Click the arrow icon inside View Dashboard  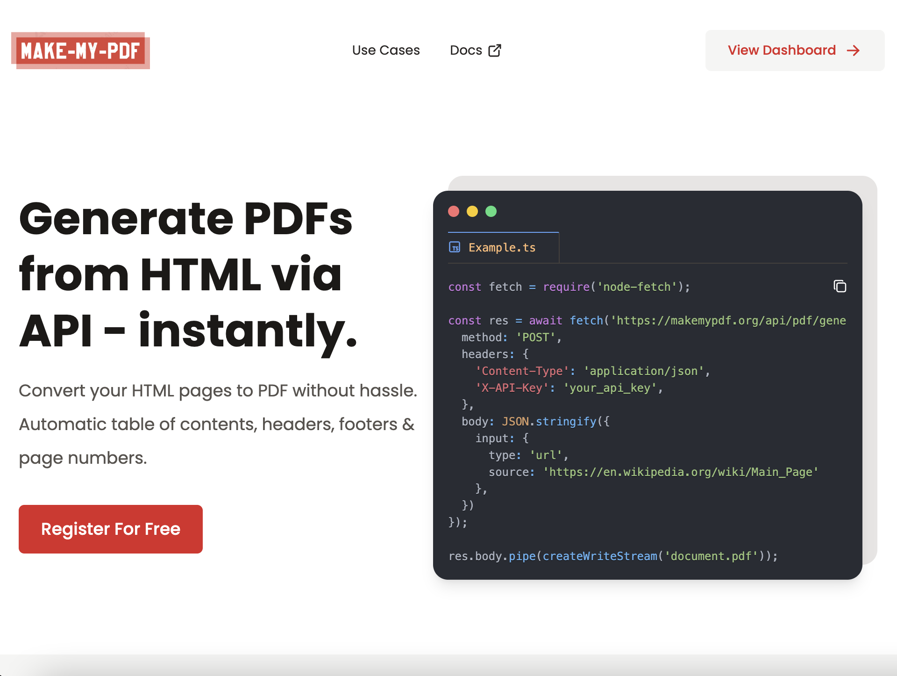tap(854, 50)
